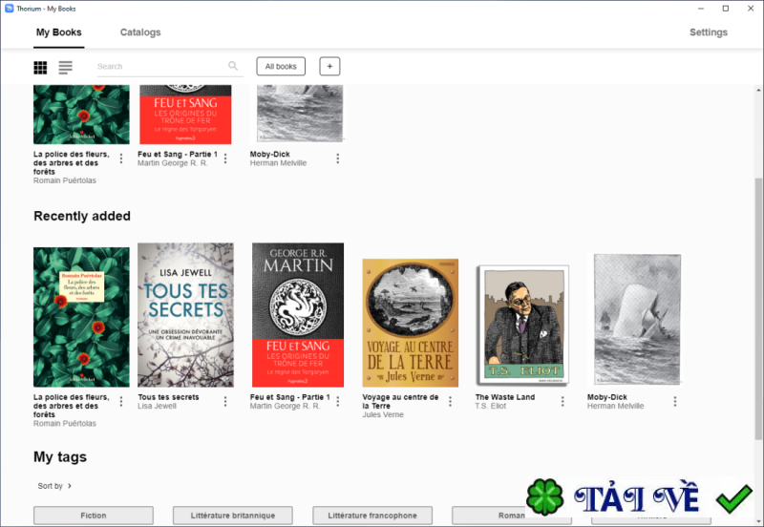Open options for recently added Feu et Sang
764x527 pixels.
338,401
